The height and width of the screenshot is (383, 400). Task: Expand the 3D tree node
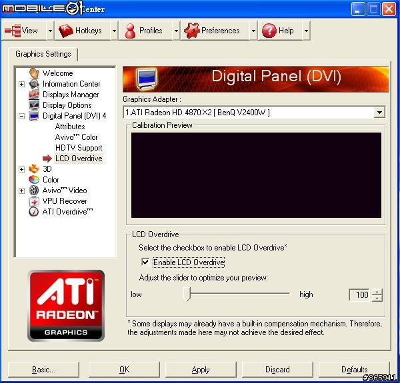[x=22, y=169]
